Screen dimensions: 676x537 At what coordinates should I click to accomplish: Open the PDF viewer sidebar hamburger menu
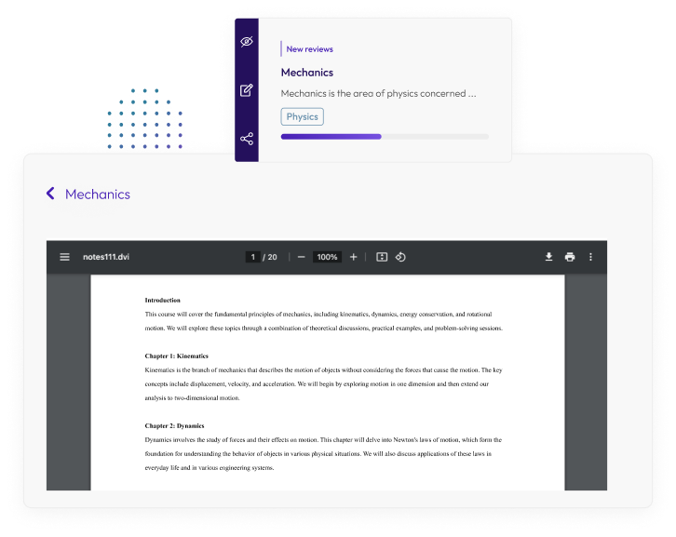pyautogui.click(x=64, y=257)
